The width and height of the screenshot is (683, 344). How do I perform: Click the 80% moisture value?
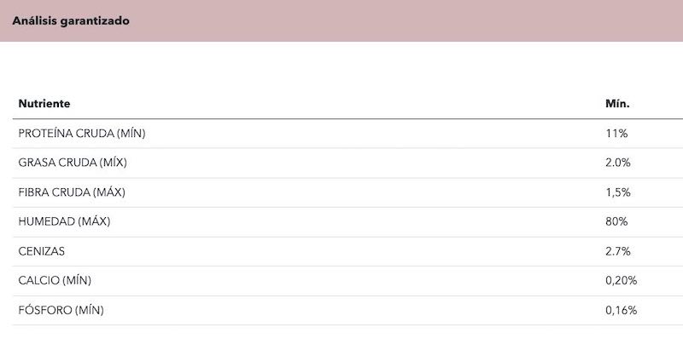[616, 221]
